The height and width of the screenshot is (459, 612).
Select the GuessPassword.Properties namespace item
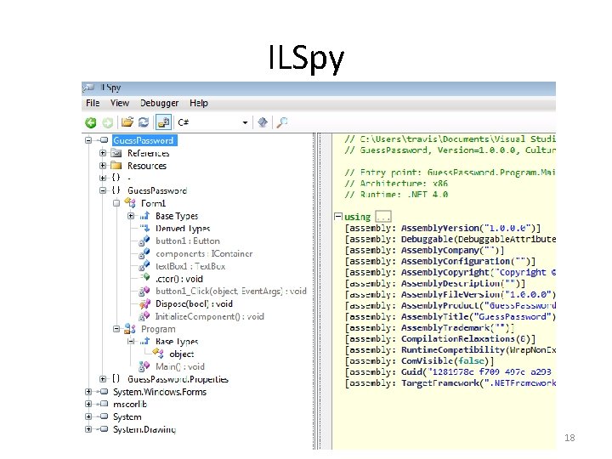pyautogui.click(x=178, y=379)
